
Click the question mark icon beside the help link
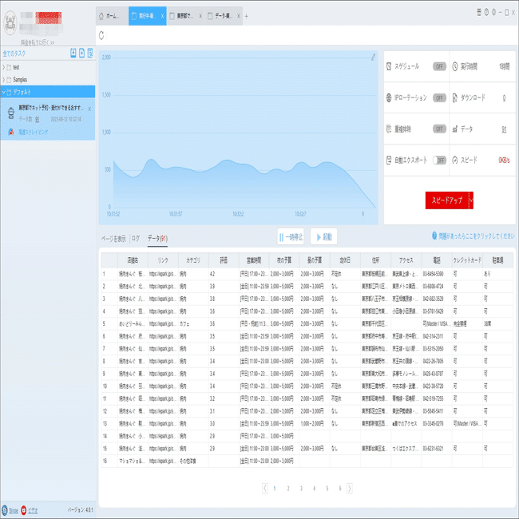point(434,236)
